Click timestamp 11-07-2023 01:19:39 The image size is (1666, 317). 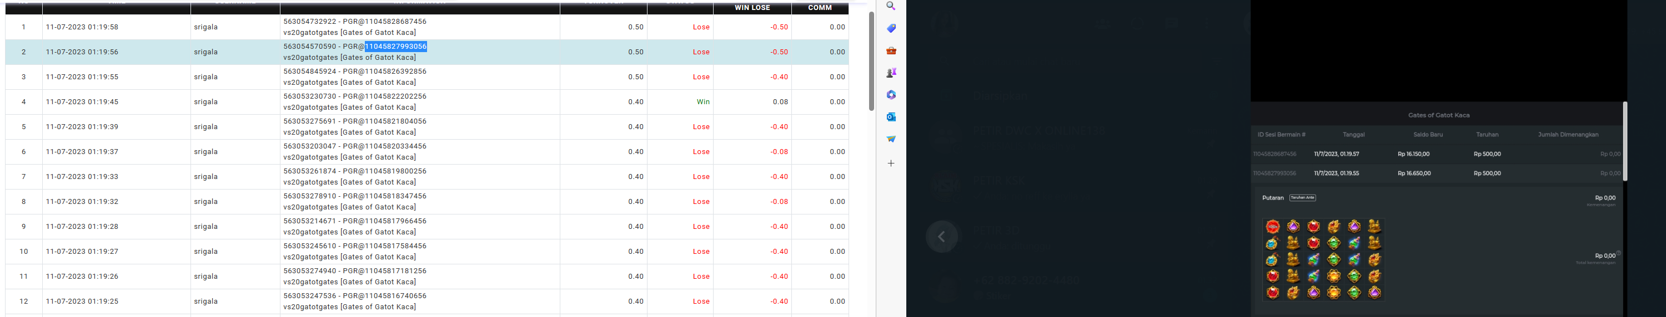82,126
